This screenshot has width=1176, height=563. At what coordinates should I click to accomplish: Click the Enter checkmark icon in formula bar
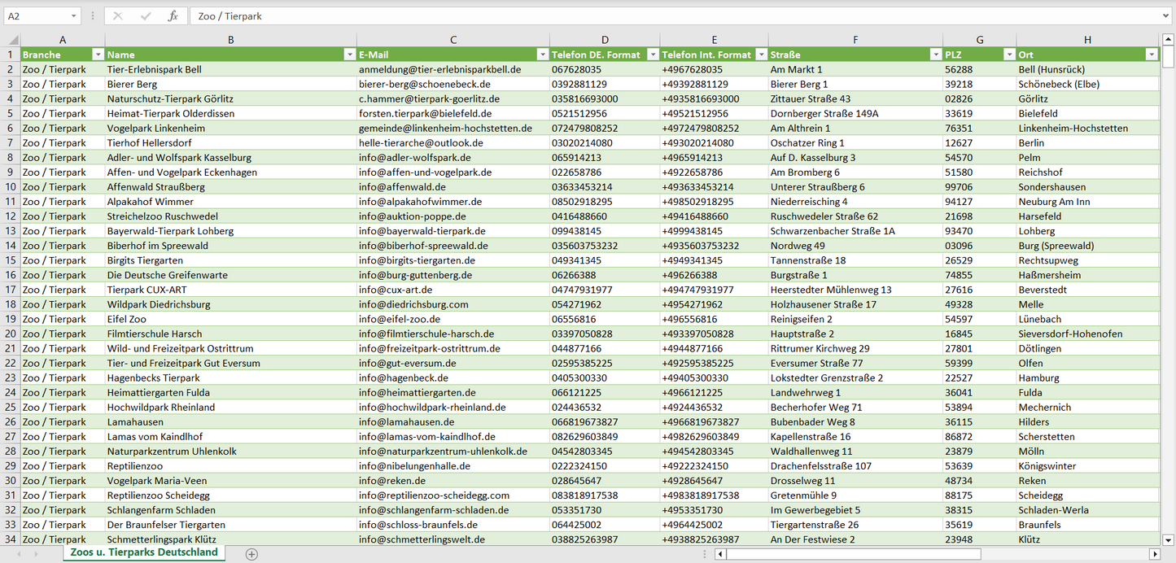click(146, 16)
